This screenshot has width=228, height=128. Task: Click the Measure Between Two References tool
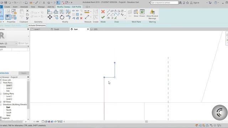(87, 17)
